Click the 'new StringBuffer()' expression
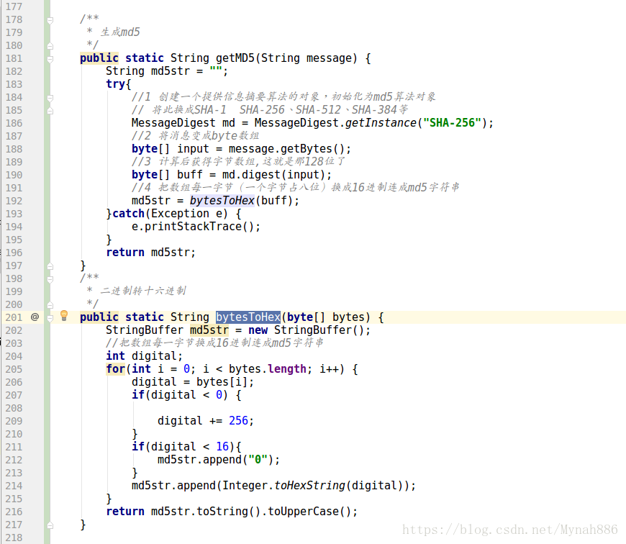626x544 pixels. tap(307, 330)
